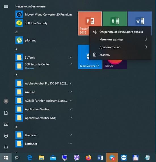Open Viber from the taskbar

pyautogui.click(x=77, y=158)
